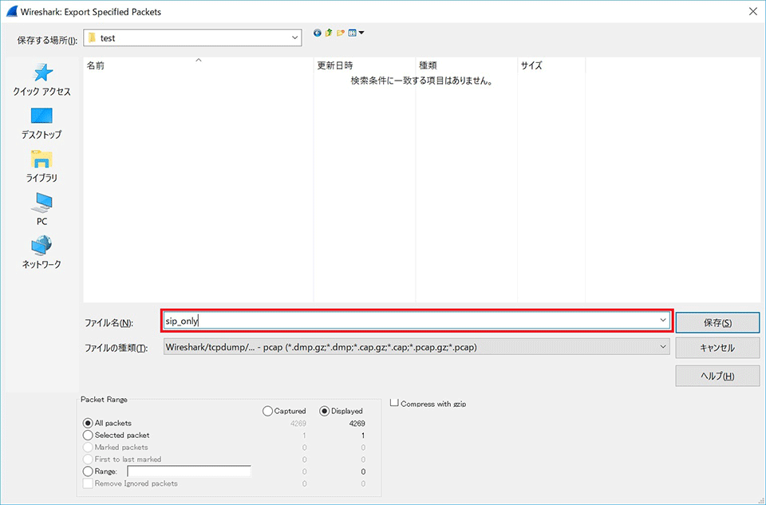Viewport: 766px width, 505px height.
Task: Select the Selected packet radio button
Action: (88, 435)
